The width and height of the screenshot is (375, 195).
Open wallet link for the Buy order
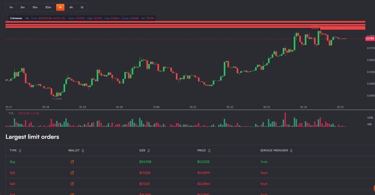pyautogui.click(x=72, y=162)
